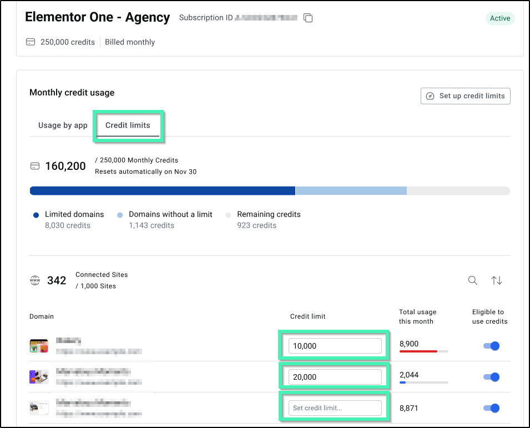The image size is (530, 428).
Task: Click the Total usage this month header
Action: coord(417,317)
